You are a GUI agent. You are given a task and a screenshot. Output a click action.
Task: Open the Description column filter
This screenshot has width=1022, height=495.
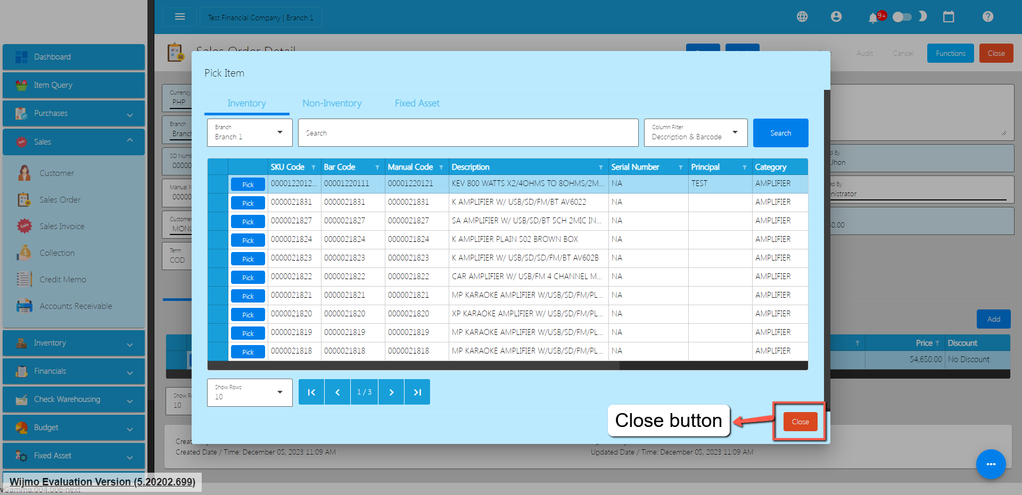pos(601,167)
